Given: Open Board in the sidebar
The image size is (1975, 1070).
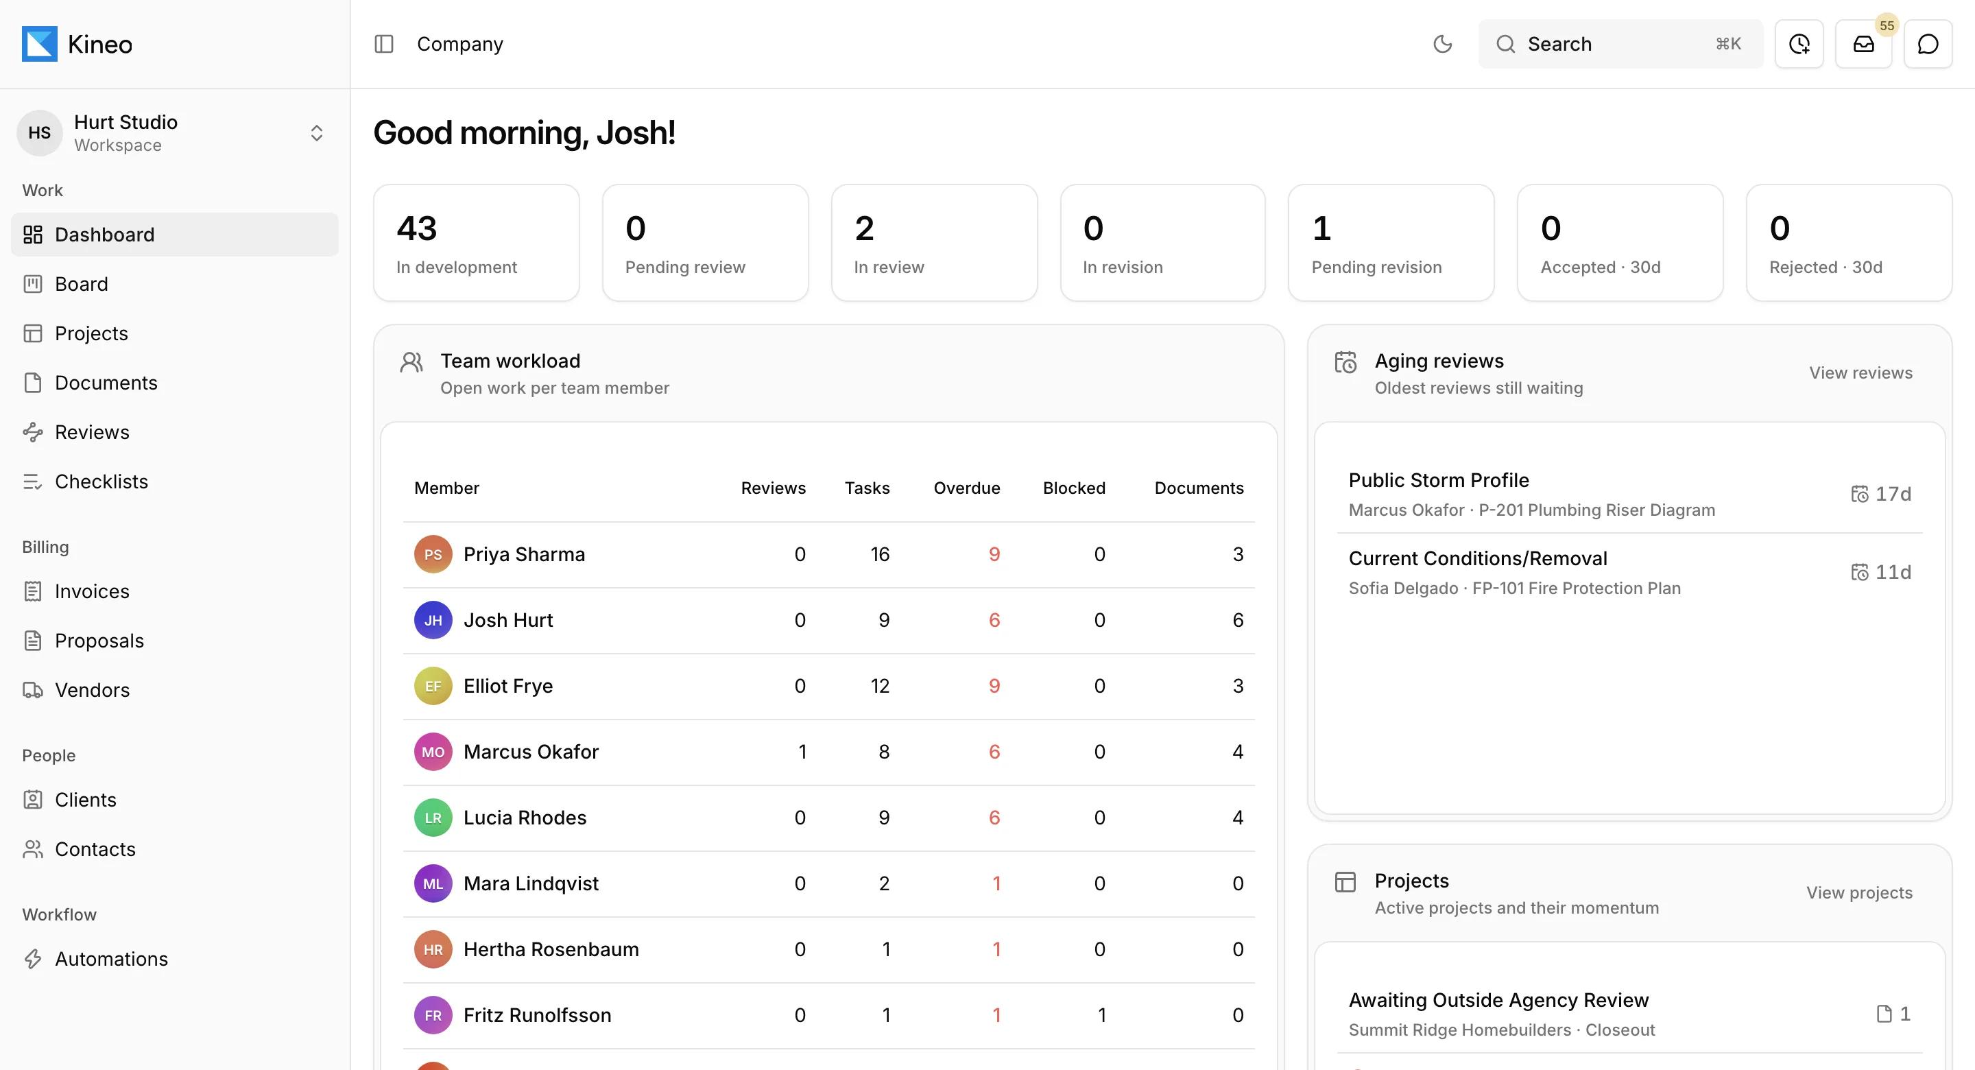Looking at the screenshot, I should [175, 284].
